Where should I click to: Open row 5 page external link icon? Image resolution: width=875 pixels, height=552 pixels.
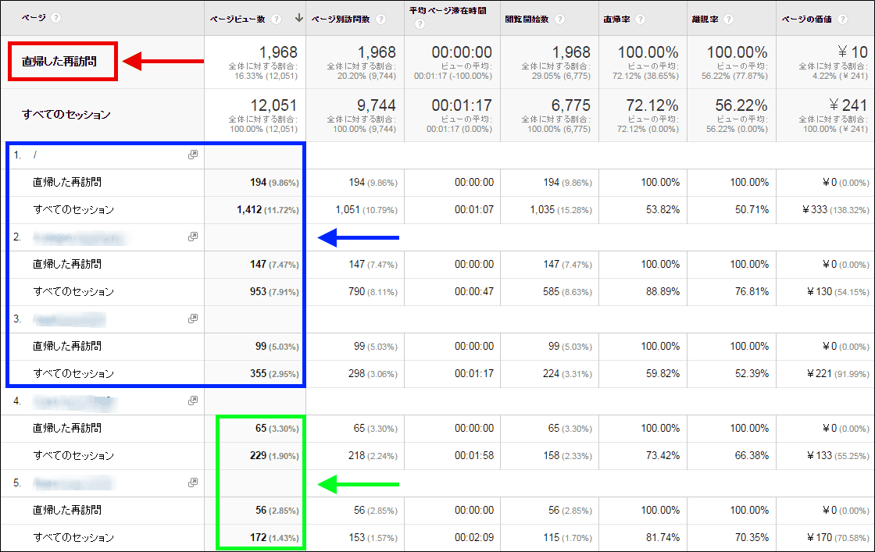(x=192, y=483)
